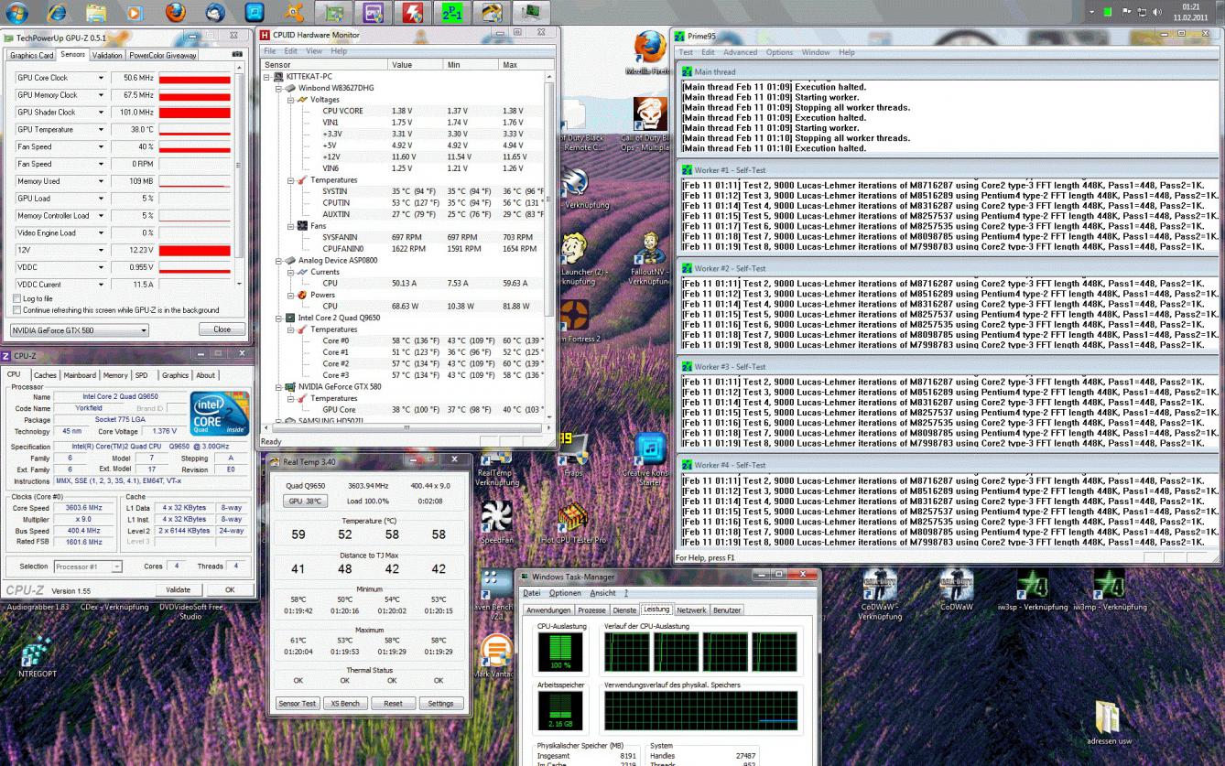Open Settings in Real Temp
This screenshot has height=766, width=1225.
point(440,704)
